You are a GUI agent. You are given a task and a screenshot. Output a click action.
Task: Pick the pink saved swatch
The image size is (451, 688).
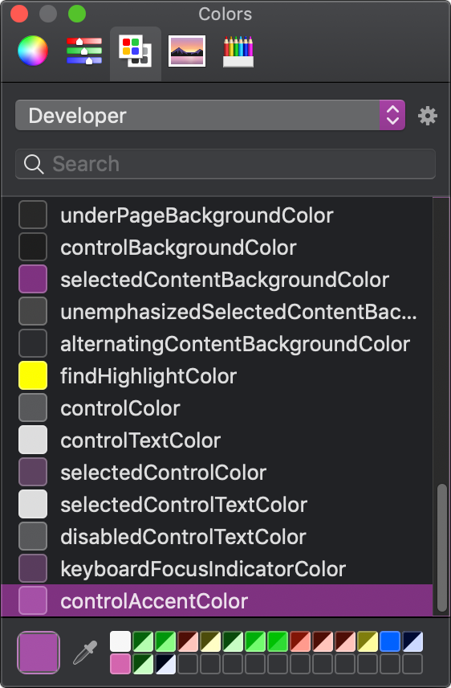[120, 664]
